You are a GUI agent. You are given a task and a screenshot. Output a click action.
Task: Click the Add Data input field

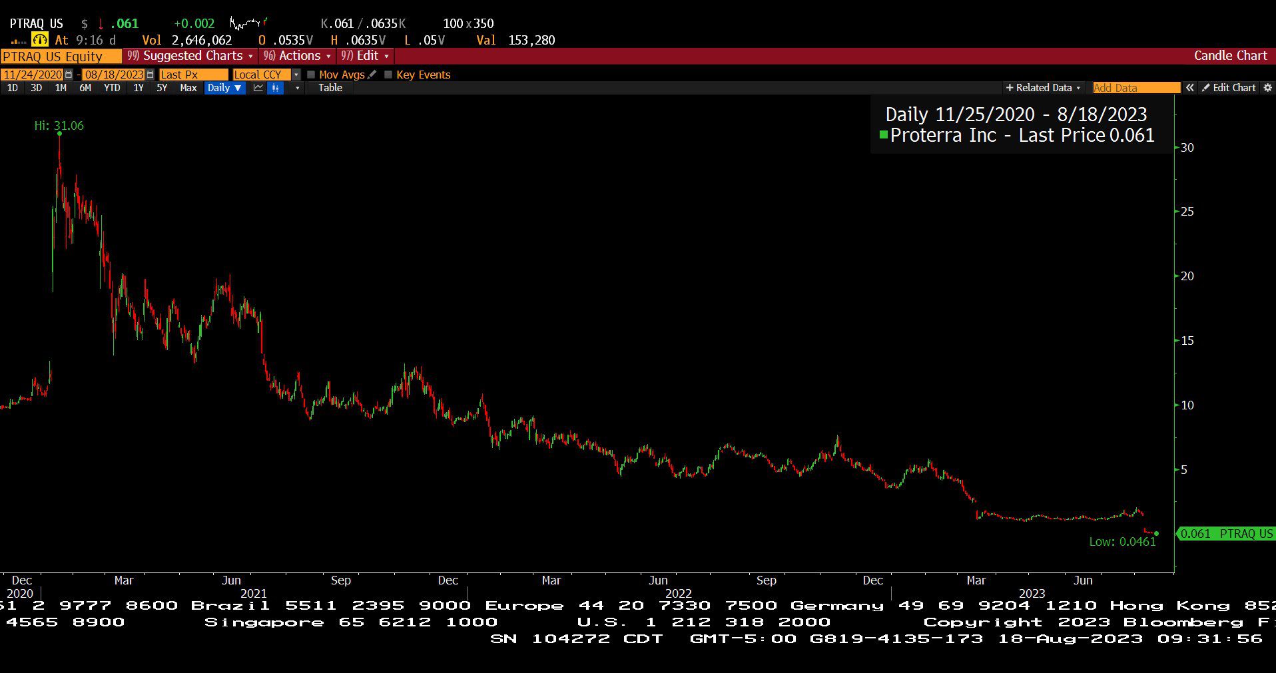click(1136, 88)
